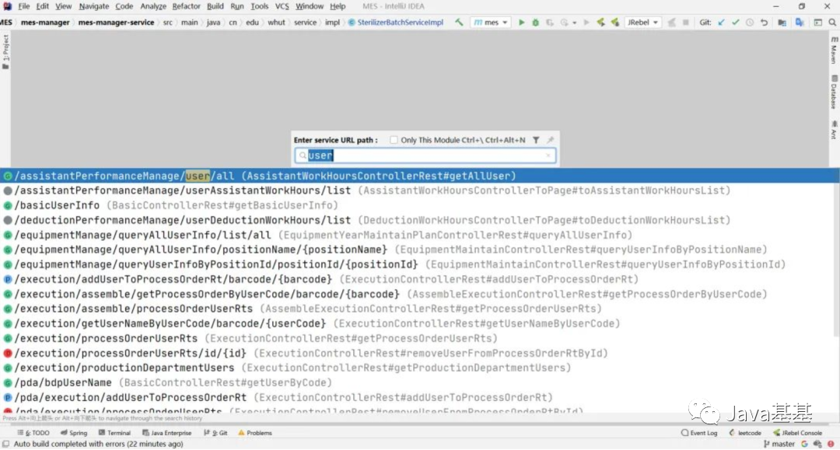This screenshot has width=840, height=450.
Task: Open the File menu
Action: point(23,6)
